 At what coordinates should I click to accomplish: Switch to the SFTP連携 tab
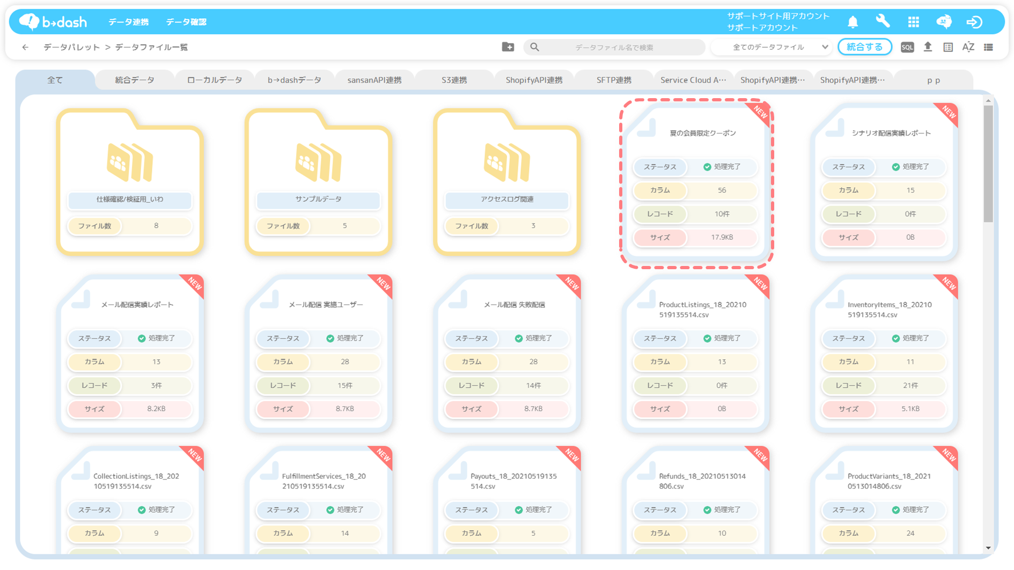coord(614,80)
